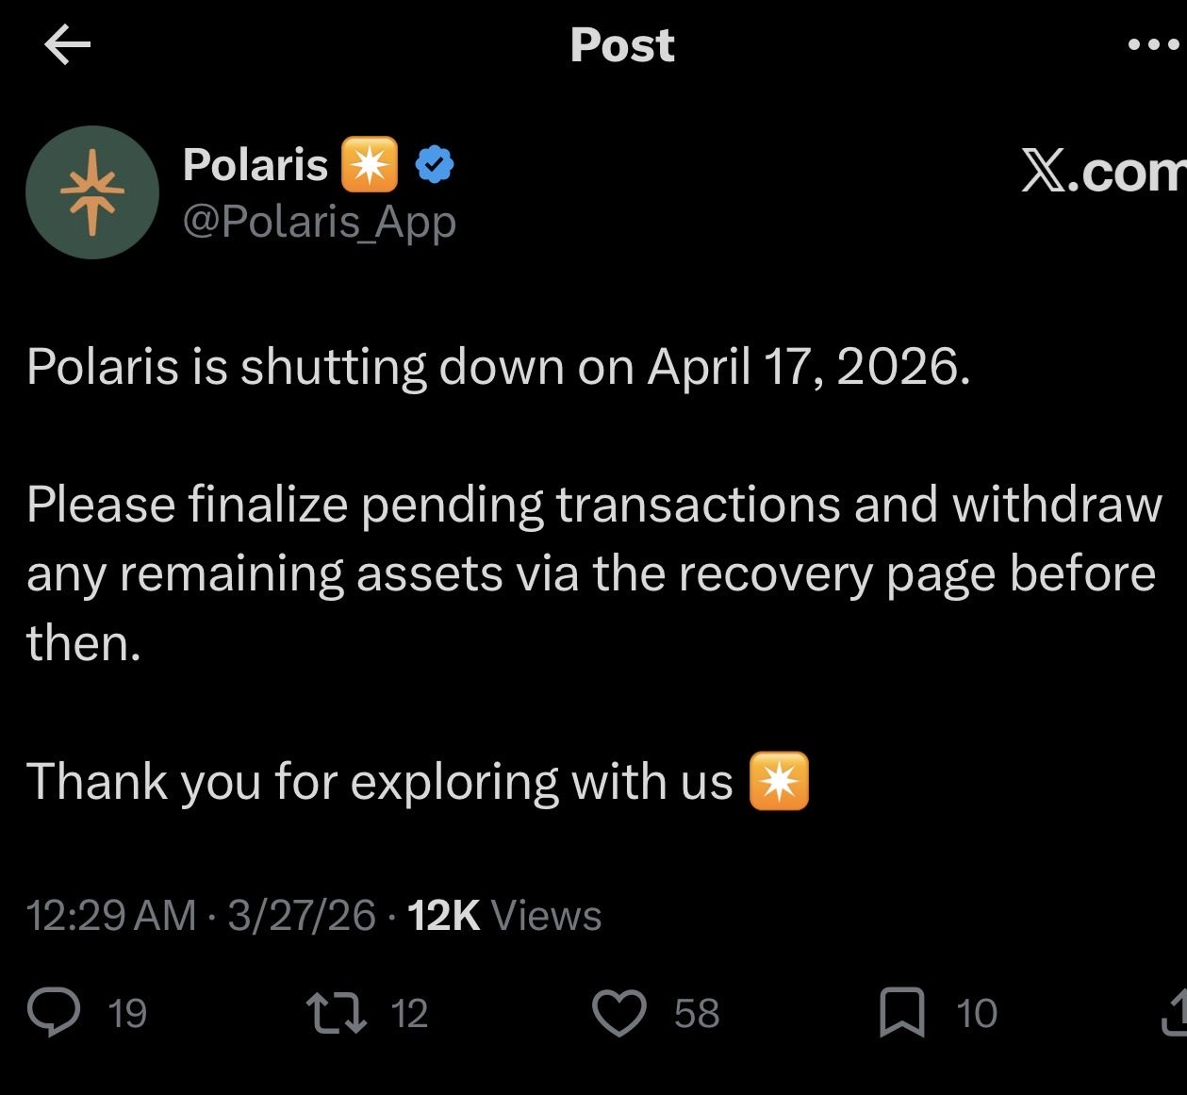The image size is (1187, 1095).
Task: Click the Post header title
Action: [622, 45]
